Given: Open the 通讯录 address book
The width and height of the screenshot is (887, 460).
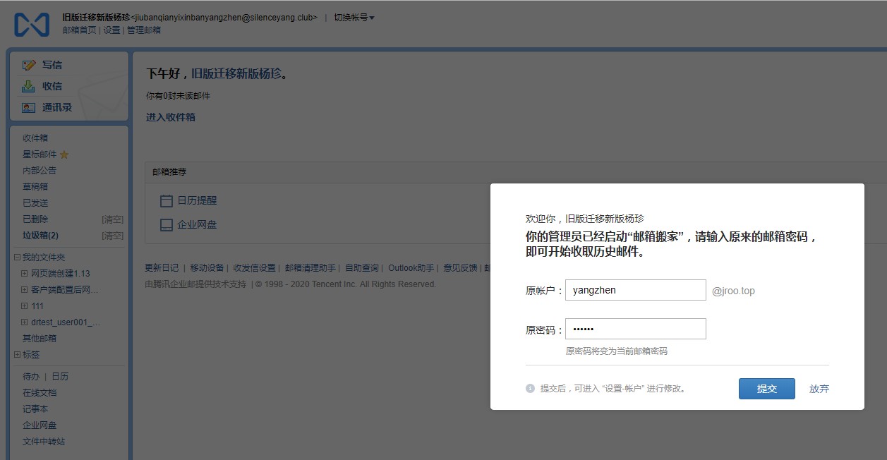Looking at the screenshot, I should pos(57,107).
